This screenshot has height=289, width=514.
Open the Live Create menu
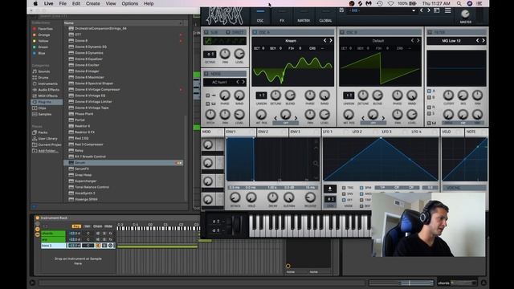93,3
